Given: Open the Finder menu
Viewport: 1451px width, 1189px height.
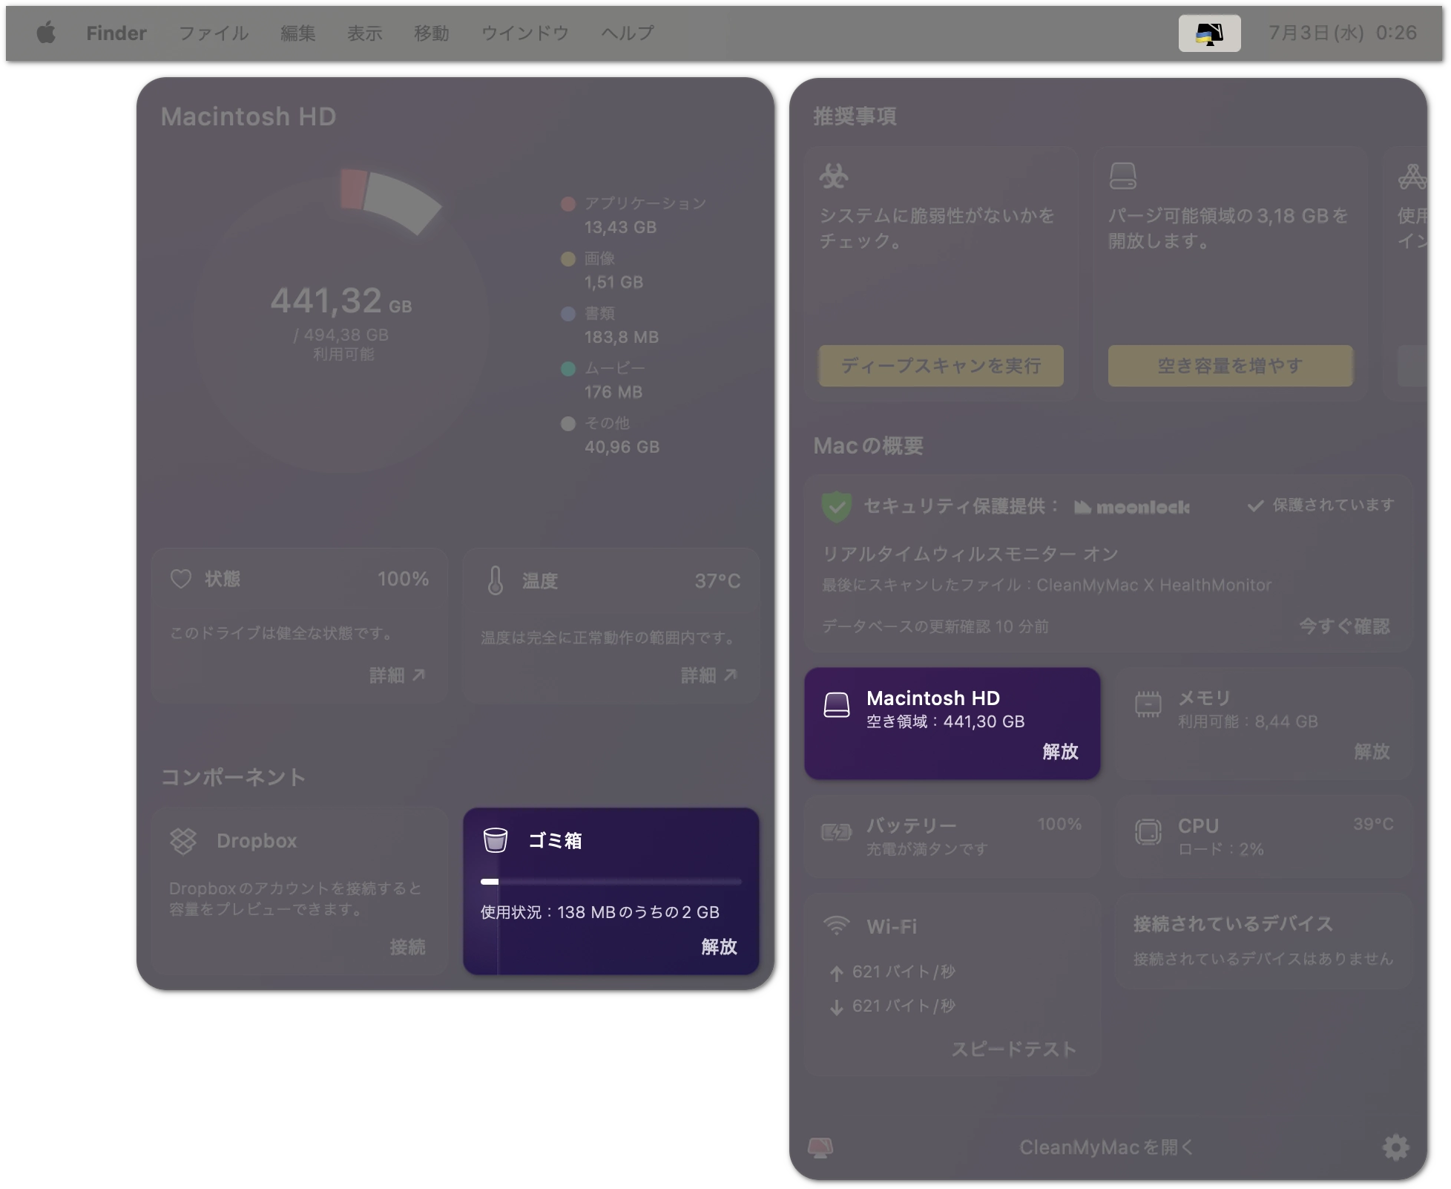Looking at the screenshot, I should pyautogui.click(x=116, y=33).
